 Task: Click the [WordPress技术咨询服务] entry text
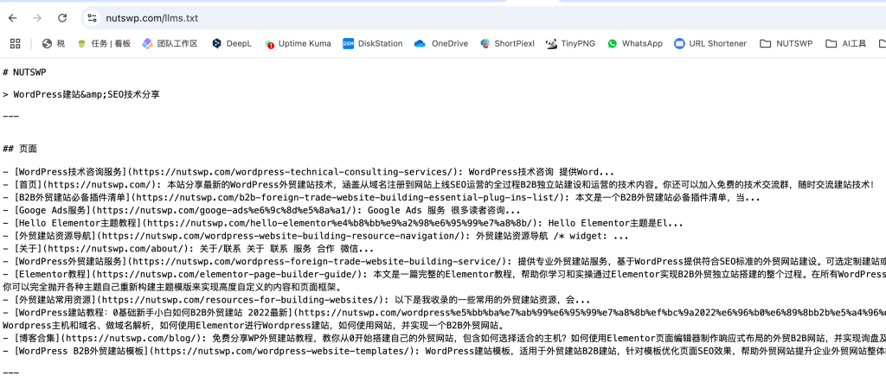(72, 172)
